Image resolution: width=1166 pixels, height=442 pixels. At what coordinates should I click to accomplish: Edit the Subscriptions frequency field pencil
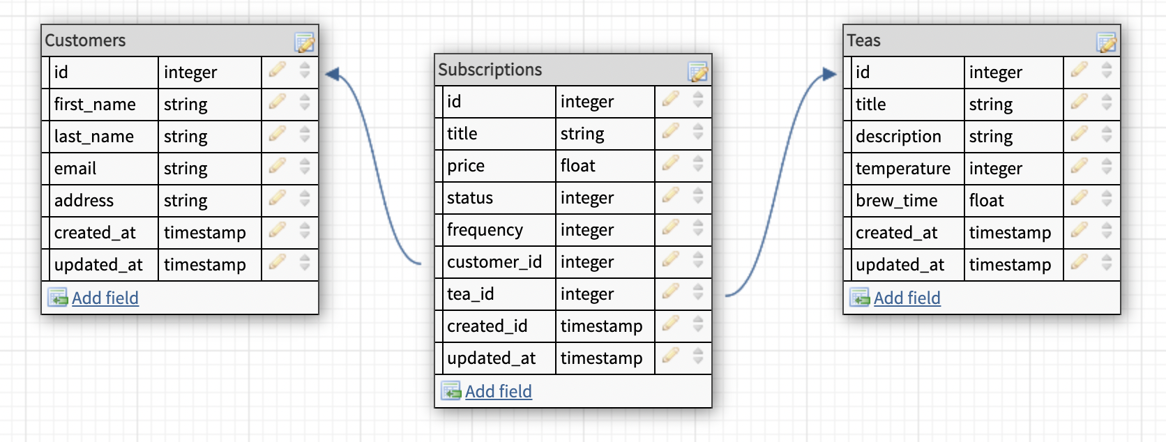point(671,227)
